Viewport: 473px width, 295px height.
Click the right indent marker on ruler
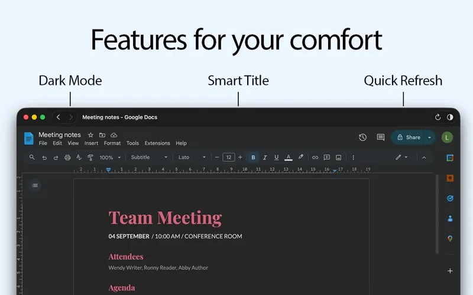pos(335,171)
